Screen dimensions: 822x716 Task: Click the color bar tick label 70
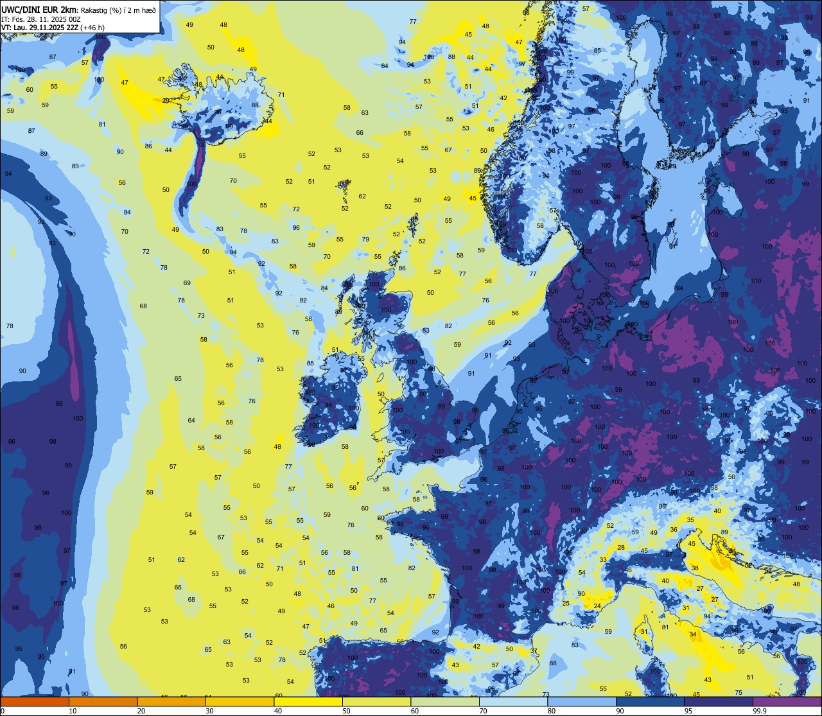tap(483, 711)
